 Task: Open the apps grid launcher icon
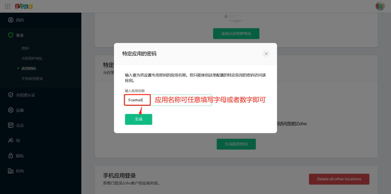[8, 6]
